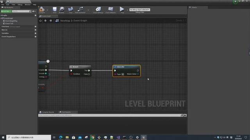Click the Branch node Condition input pin
This screenshot has width=250, height=140.
coord(71,74)
